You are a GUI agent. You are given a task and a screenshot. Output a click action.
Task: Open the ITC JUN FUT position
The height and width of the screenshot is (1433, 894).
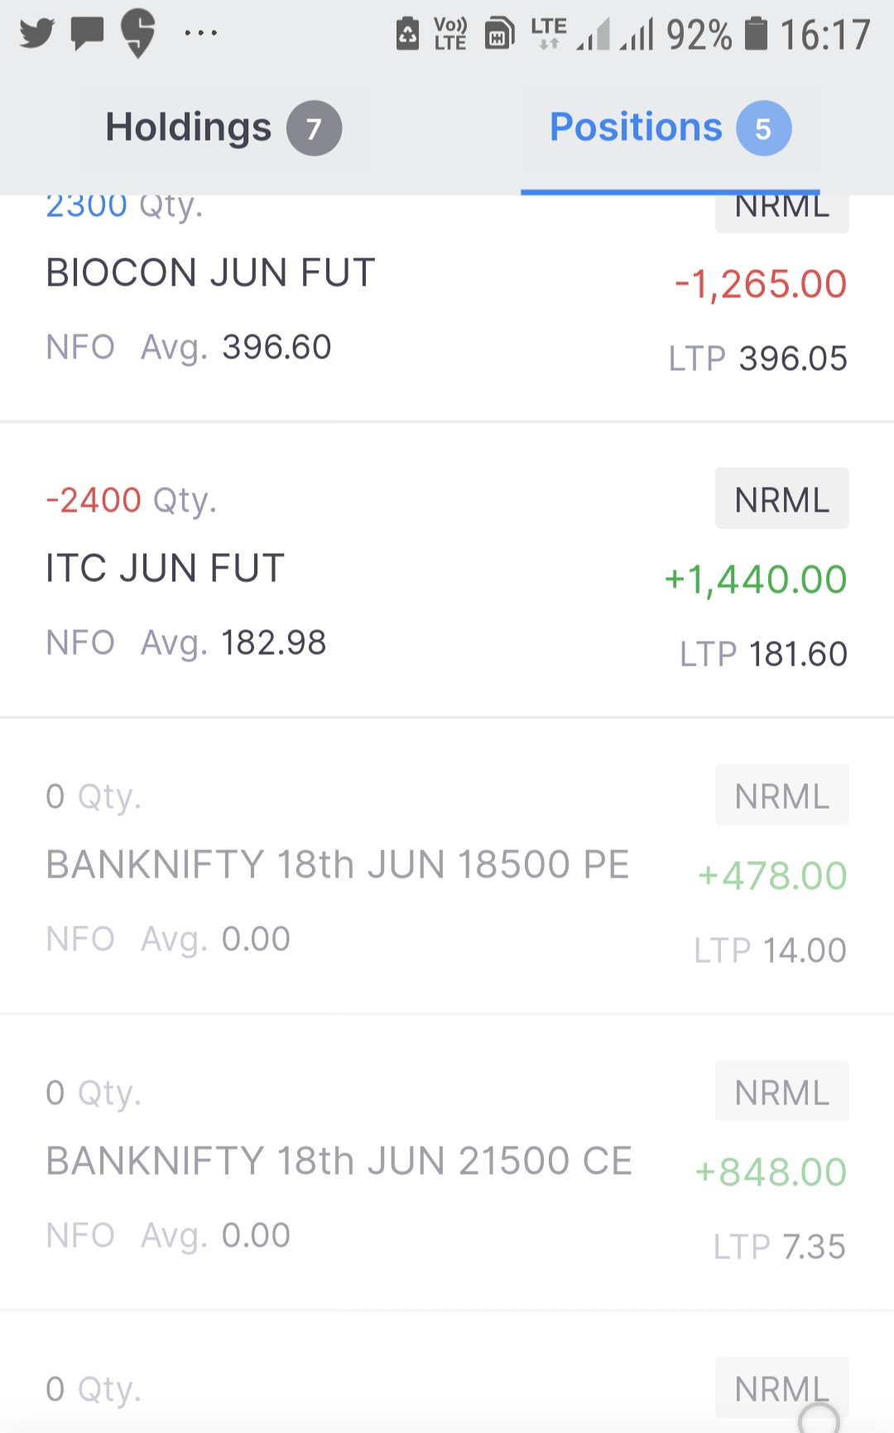click(165, 569)
